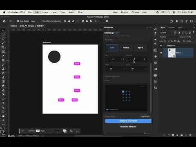Select the Spiral mode in SmartDupe

click(140, 48)
